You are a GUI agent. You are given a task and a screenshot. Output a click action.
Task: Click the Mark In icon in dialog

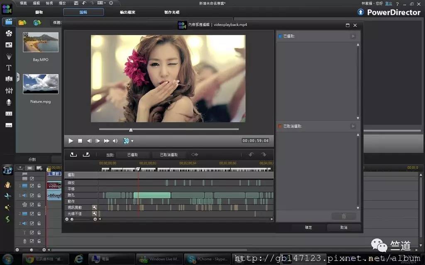pos(73,154)
